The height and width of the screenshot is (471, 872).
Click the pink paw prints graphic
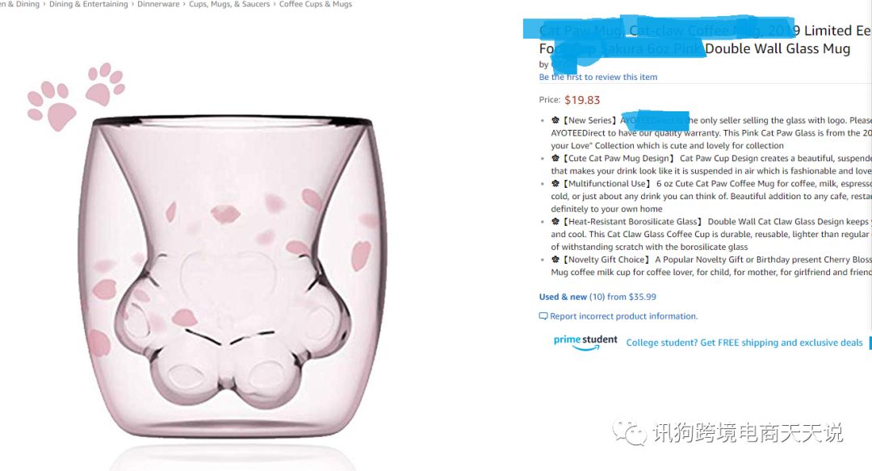(76, 97)
